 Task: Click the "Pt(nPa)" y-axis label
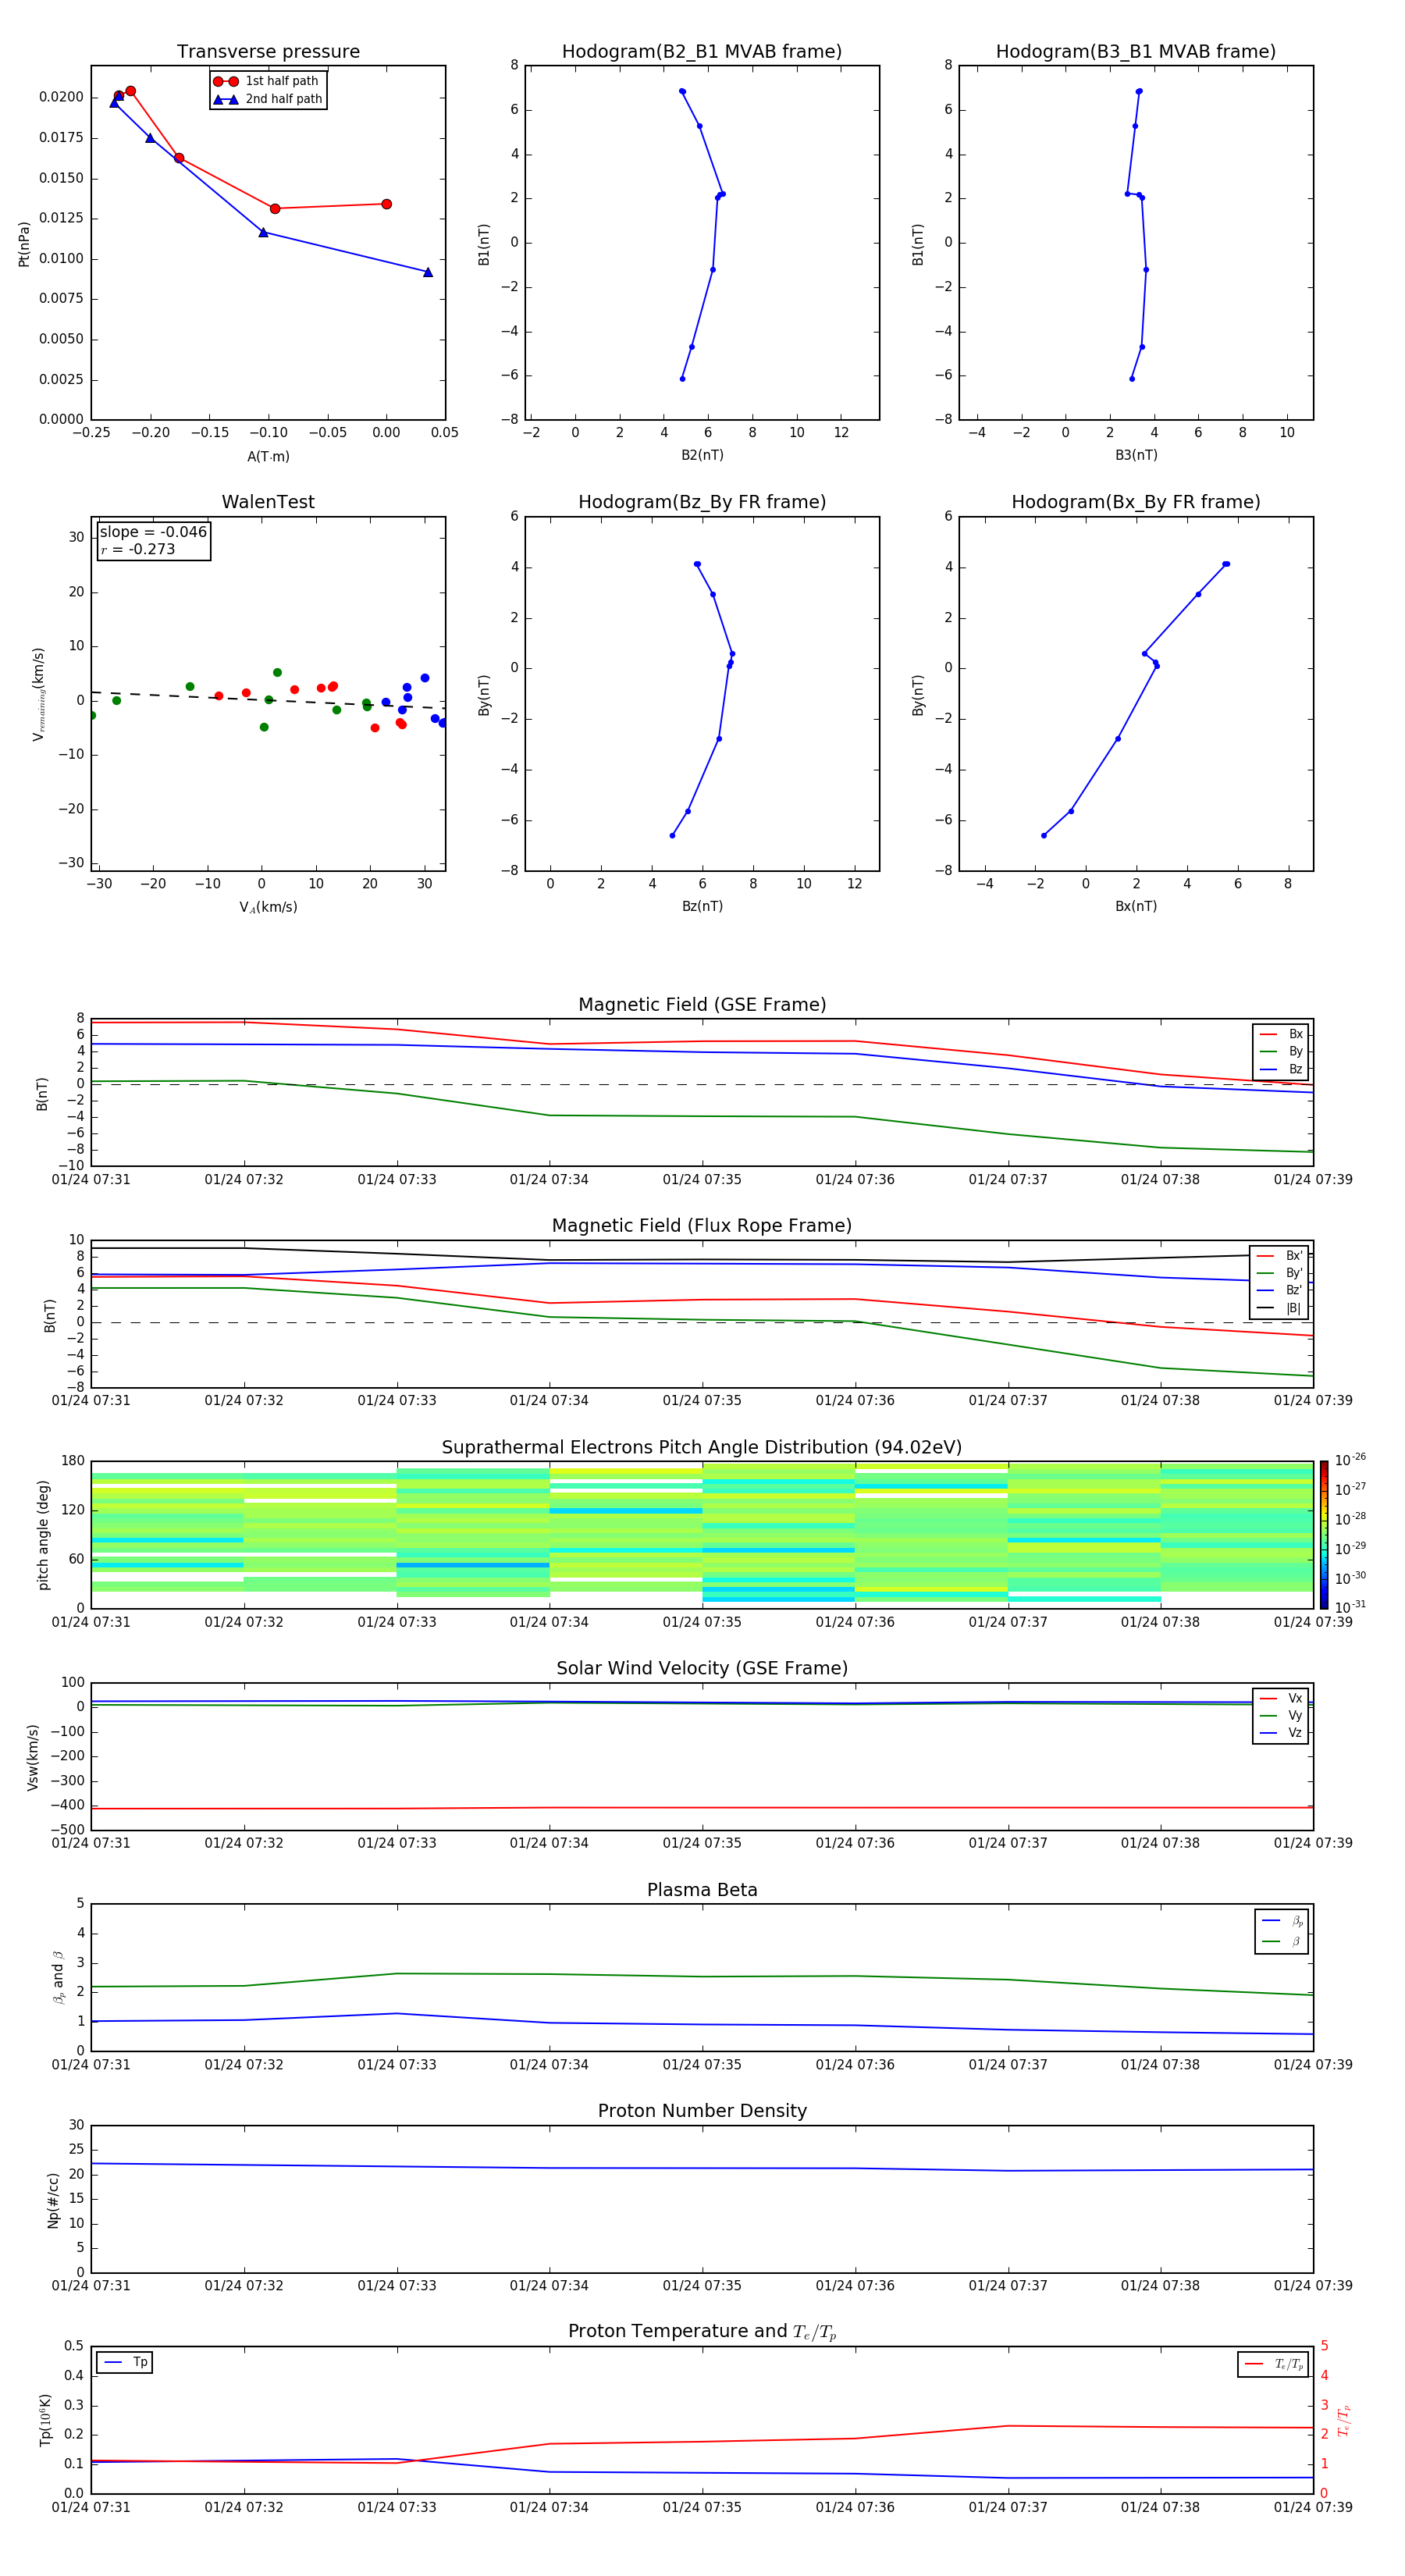pyautogui.click(x=24, y=244)
